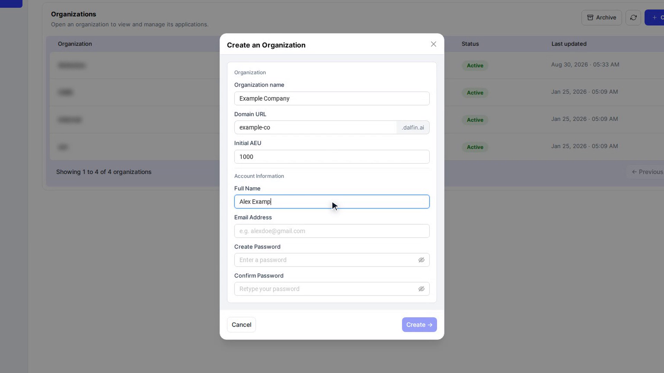Click the Aug 30, 2026 timestamp
Image resolution: width=664 pixels, height=373 pixels.
click(585, 65)
